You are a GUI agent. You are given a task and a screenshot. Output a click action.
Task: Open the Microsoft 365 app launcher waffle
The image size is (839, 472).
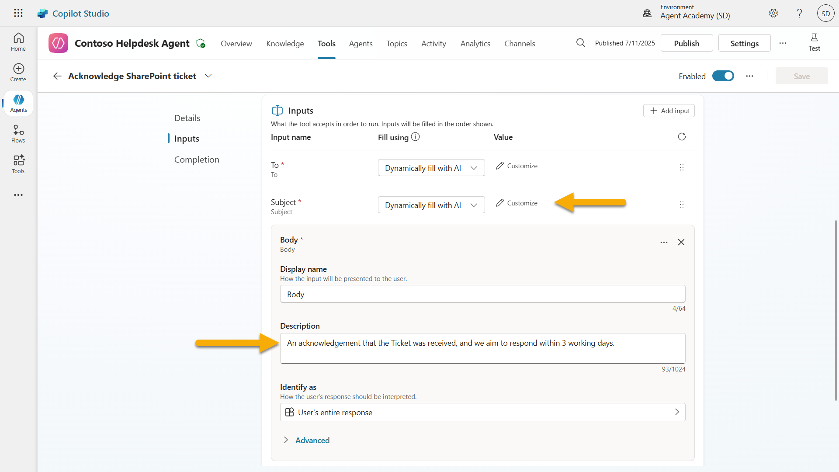tap(18, 13)
